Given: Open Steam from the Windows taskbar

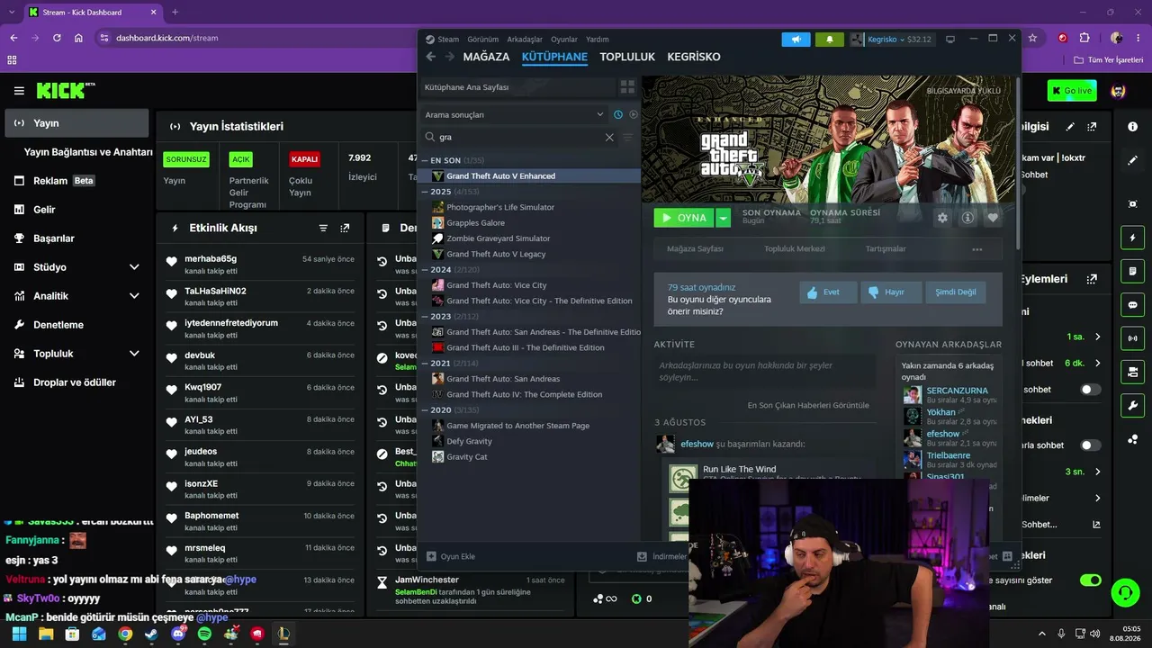Looking at the screenshot, I should [151, 634].
